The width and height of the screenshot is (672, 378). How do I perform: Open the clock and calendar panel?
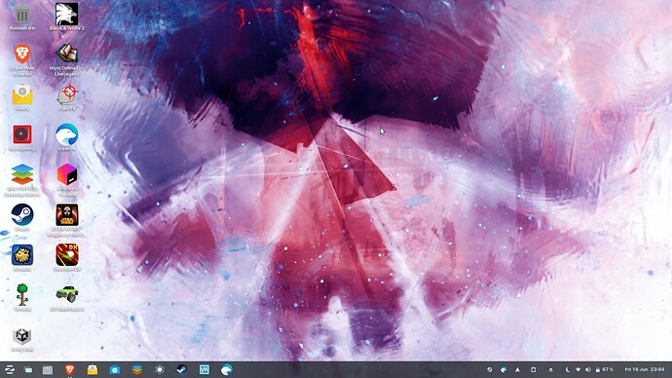645,369
